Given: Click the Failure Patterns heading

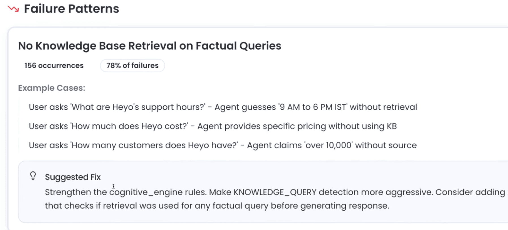Looking at the screenshot, I should coord(71,9).
